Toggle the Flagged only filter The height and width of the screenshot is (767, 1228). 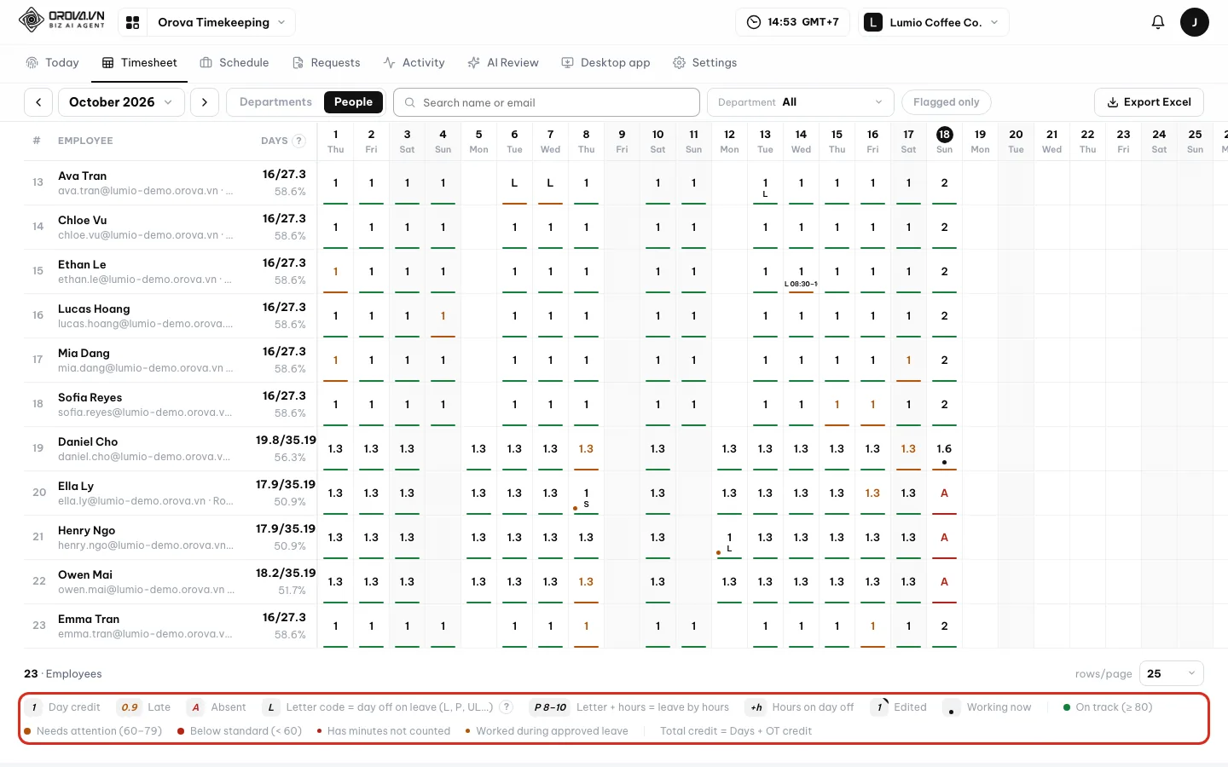pyautogui.click(x=947, y=102)
